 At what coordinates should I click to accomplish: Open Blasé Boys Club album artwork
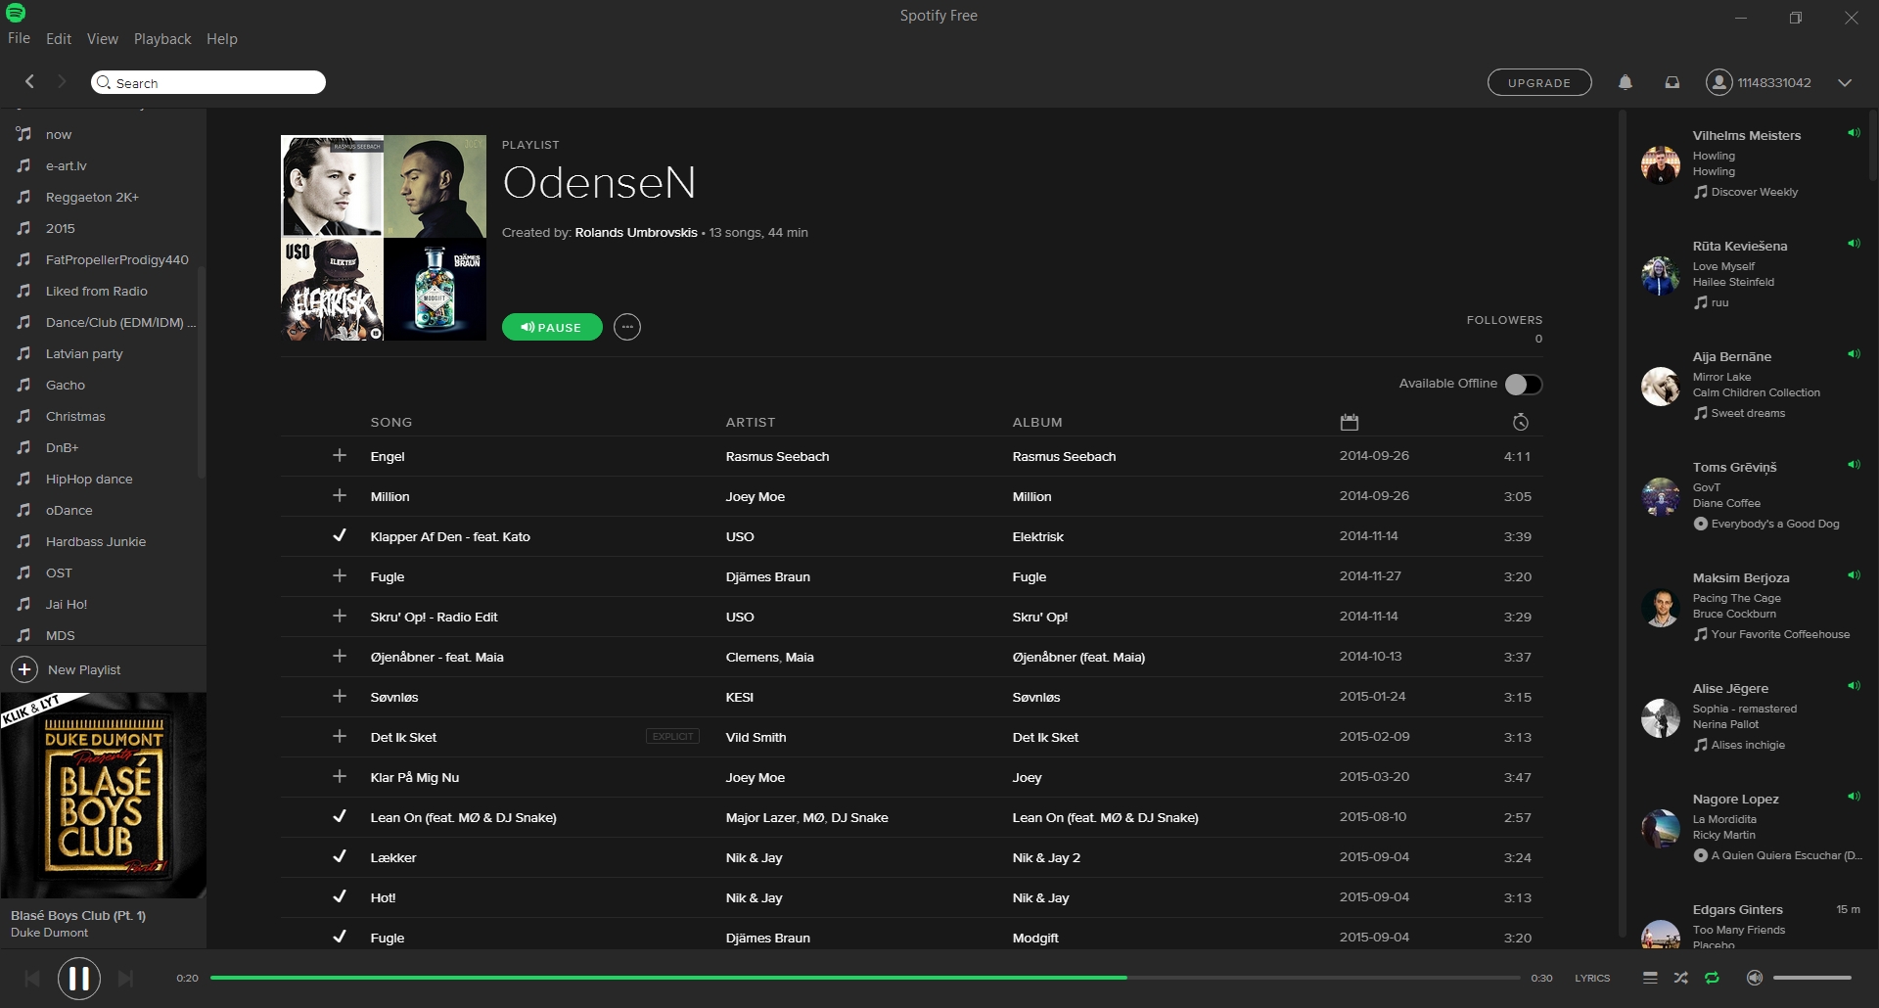click(104, 796)
